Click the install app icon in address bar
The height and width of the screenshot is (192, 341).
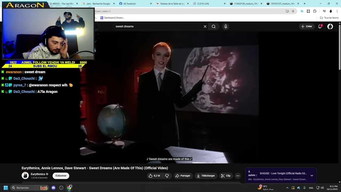[287, 11]
